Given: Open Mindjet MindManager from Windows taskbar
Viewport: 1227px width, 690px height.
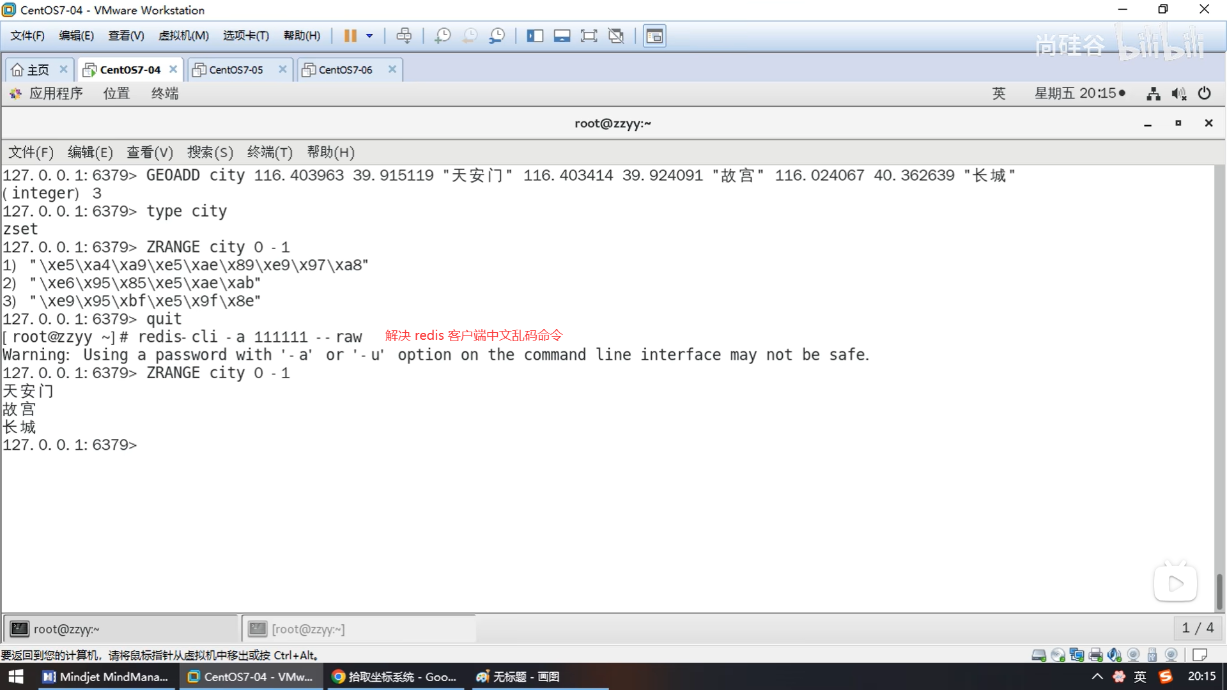Looking at the screenshot, I should click(105, 677).
